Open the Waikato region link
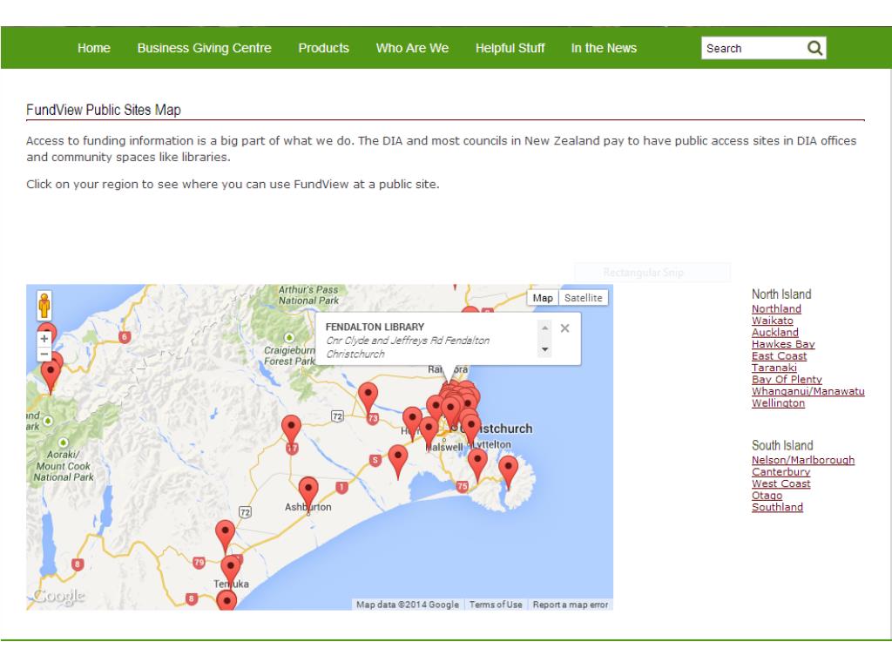 (x=773, y=321)
